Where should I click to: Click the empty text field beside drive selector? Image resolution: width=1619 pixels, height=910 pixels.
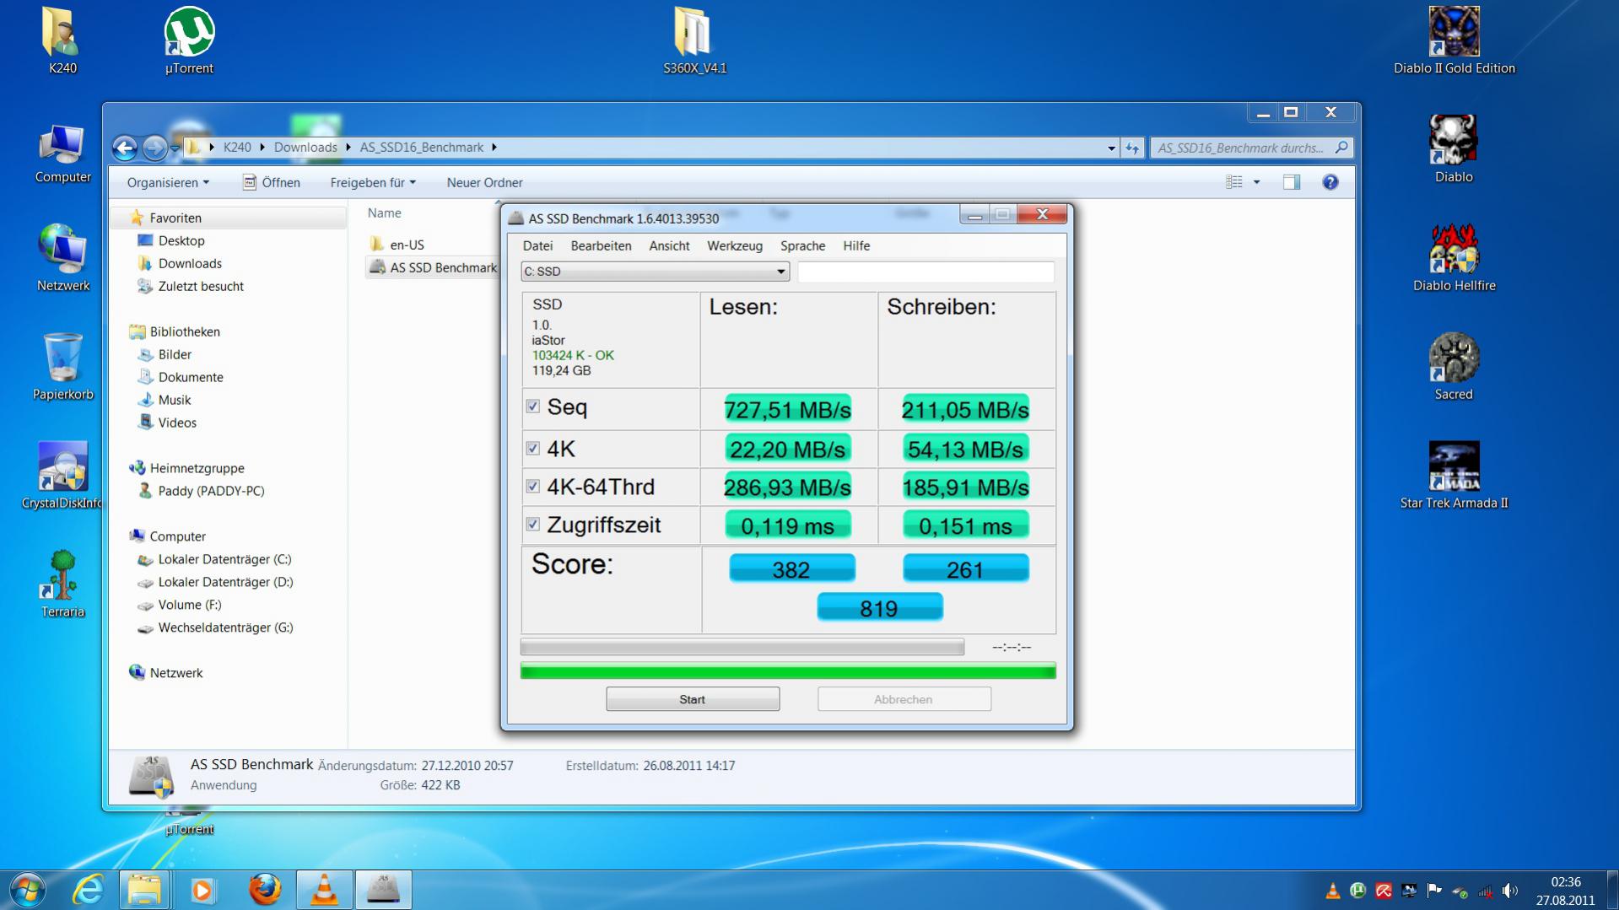pos(926,272)
